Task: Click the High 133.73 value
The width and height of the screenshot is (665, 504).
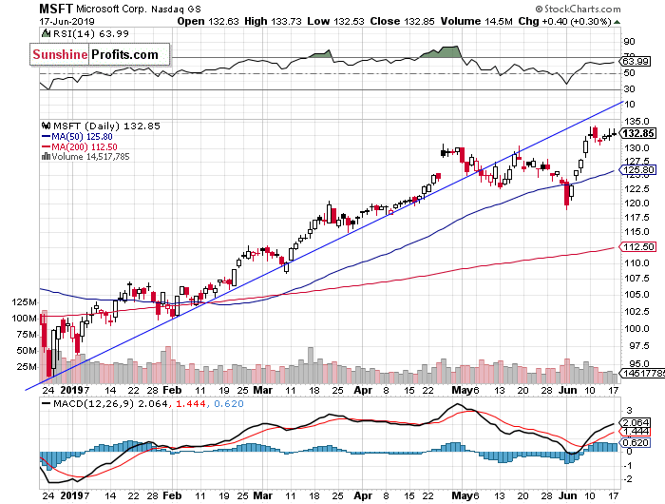Action: pyautogui.click(x=273, y=21)
